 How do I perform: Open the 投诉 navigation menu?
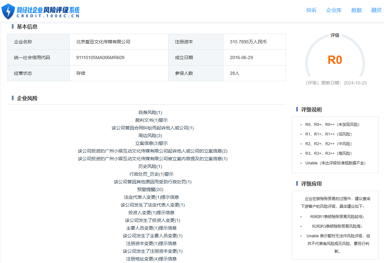click(311, 10)
